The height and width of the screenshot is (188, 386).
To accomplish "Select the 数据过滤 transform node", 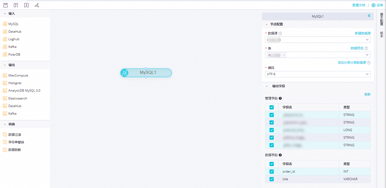I will (12, 134).
